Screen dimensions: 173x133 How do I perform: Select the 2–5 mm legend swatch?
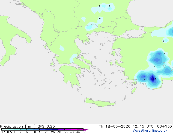point(23,129)
